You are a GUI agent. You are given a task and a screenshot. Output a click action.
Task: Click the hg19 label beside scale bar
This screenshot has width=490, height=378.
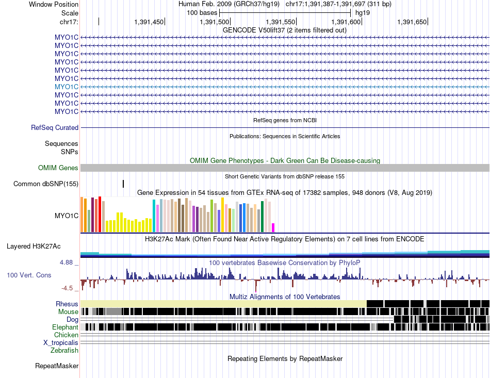tap(363, 13)
